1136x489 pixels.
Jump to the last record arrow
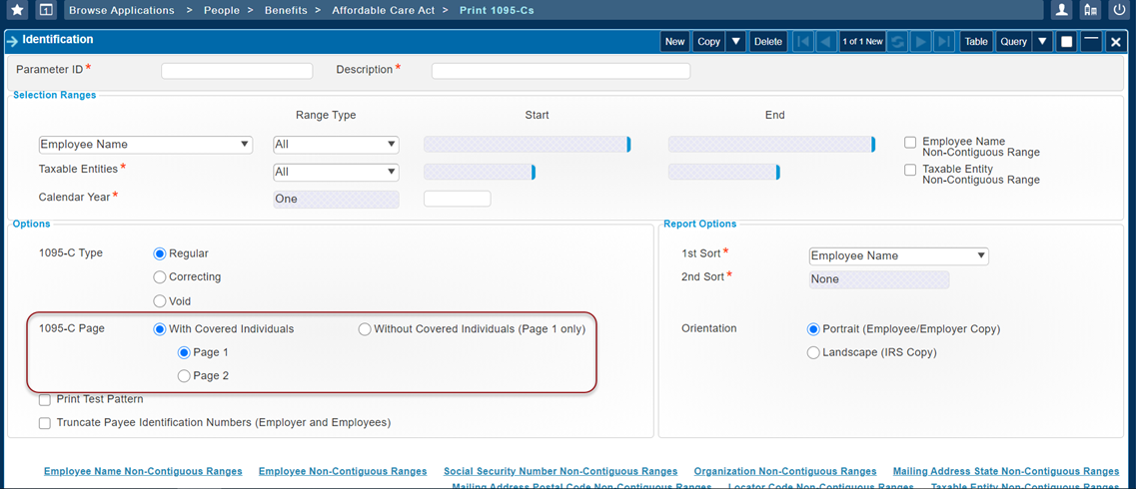[x=943, y=42]
